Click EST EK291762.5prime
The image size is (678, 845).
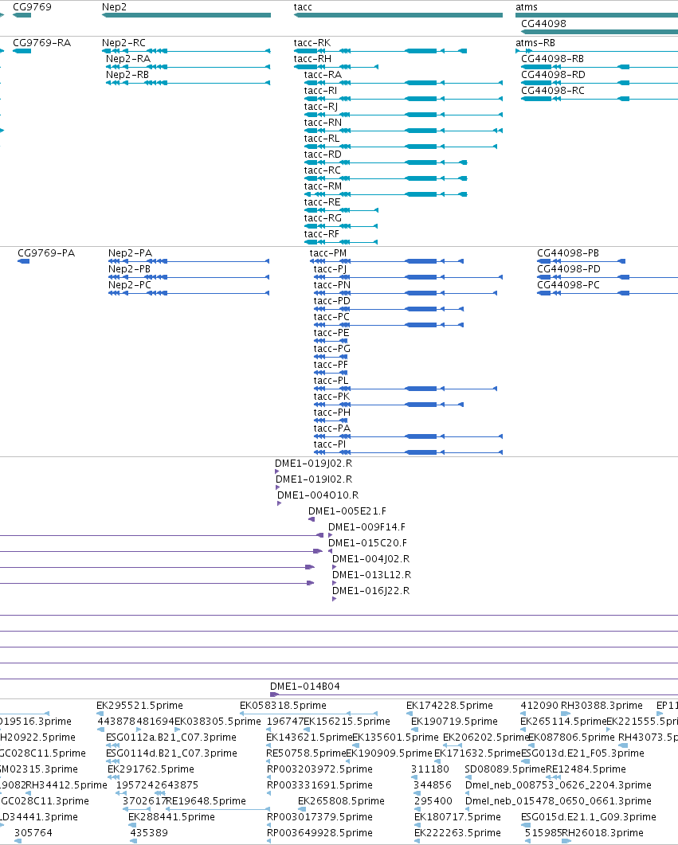[151, 769]
